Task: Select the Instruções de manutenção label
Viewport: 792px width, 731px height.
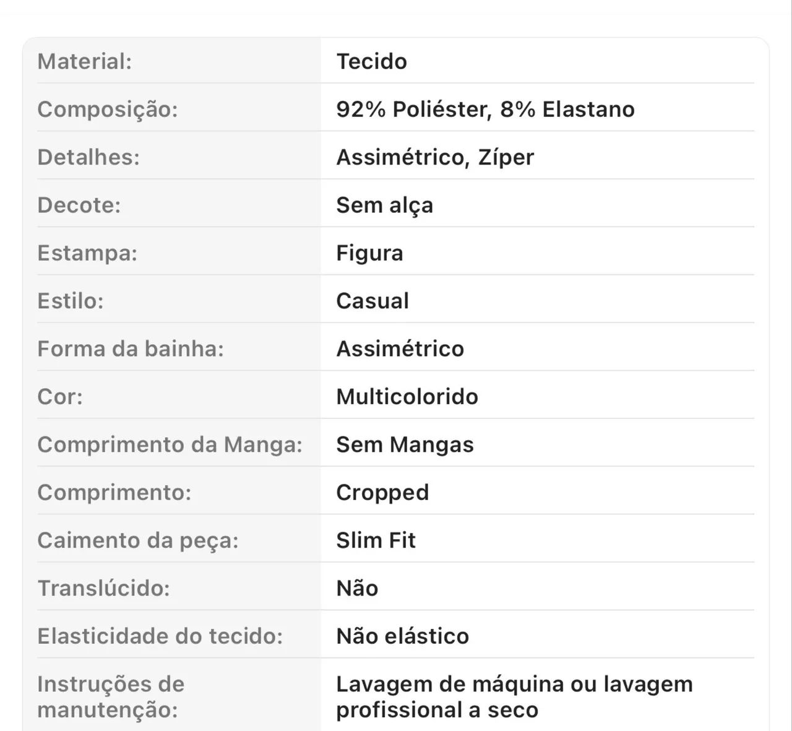Action: (x=111, y=697)
